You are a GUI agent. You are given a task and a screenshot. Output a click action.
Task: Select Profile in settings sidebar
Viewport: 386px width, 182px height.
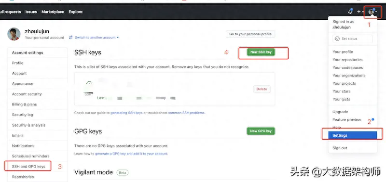38,63
